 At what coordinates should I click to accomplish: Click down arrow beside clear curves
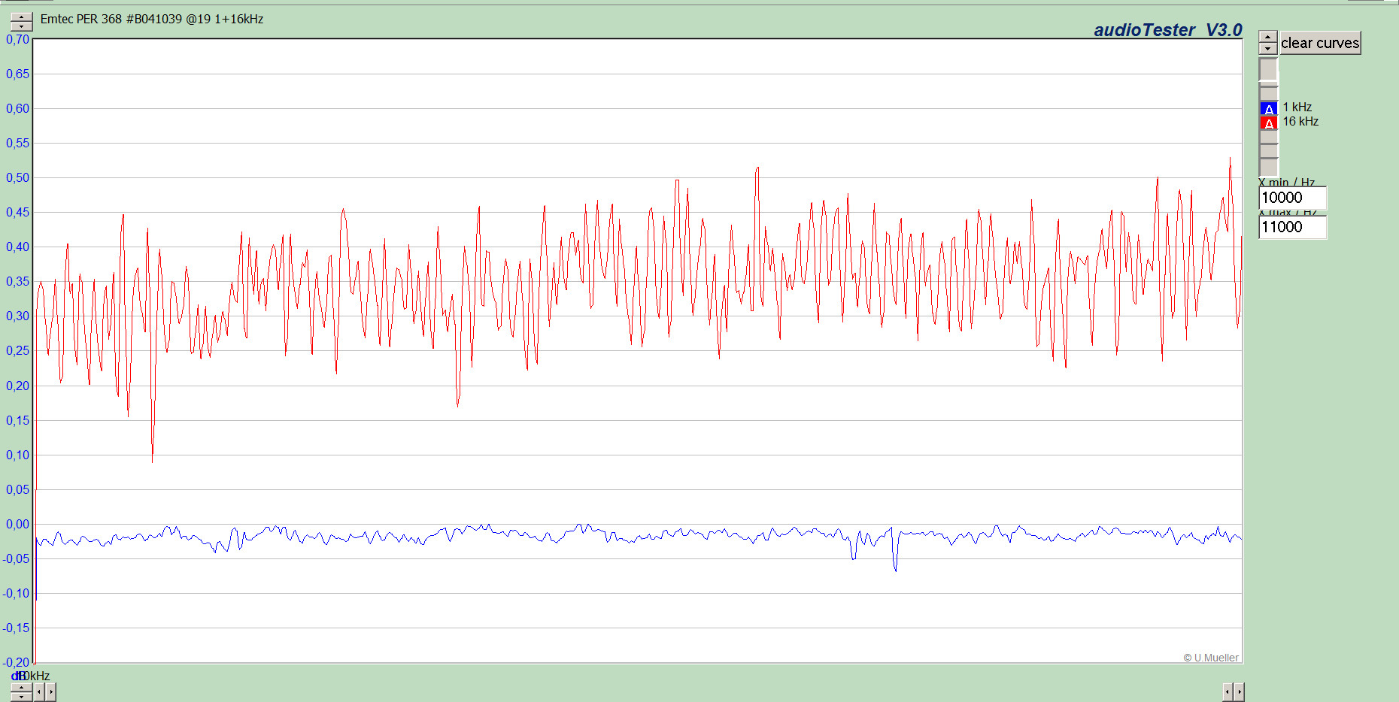[x=1268, y=48]
